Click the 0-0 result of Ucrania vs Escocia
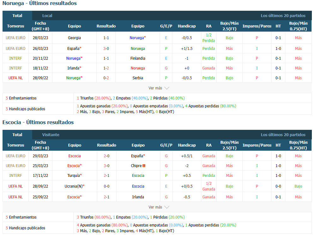This screenshot has height=235, width=315. (x=107, y=186)
